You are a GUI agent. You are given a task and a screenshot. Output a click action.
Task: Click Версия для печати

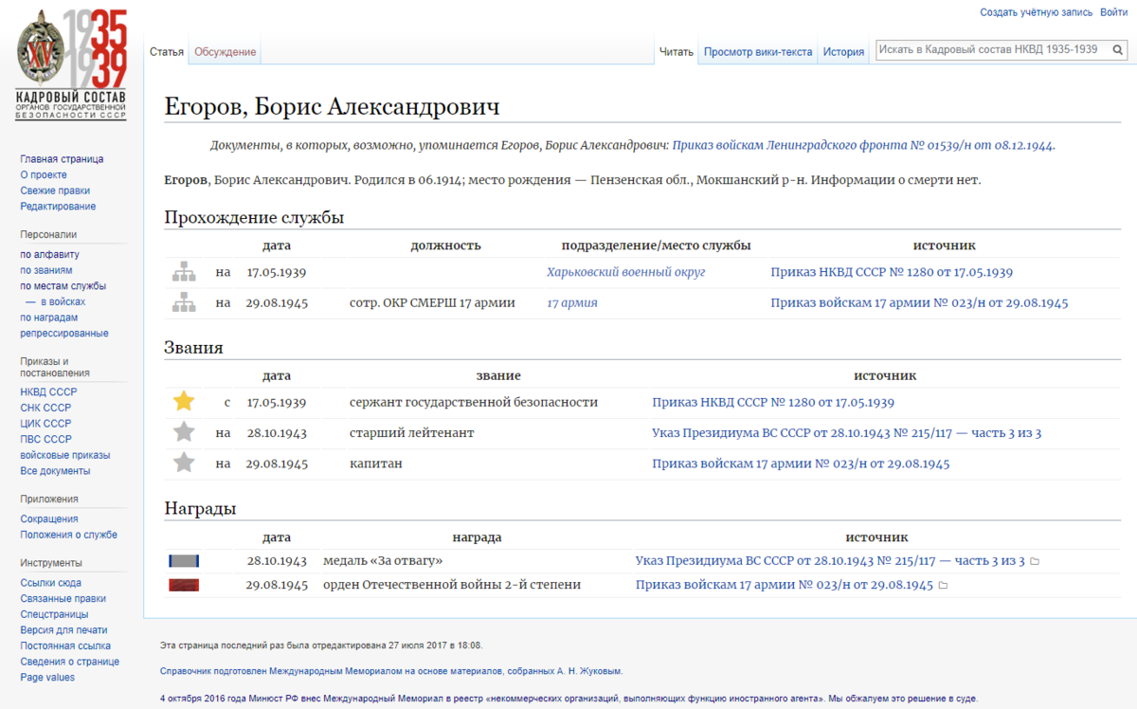tap(63, 630)
